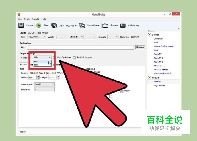The height and width of the screenshot is (141, 197).
Task: Switch to the Picture tab
Action: 24,64
